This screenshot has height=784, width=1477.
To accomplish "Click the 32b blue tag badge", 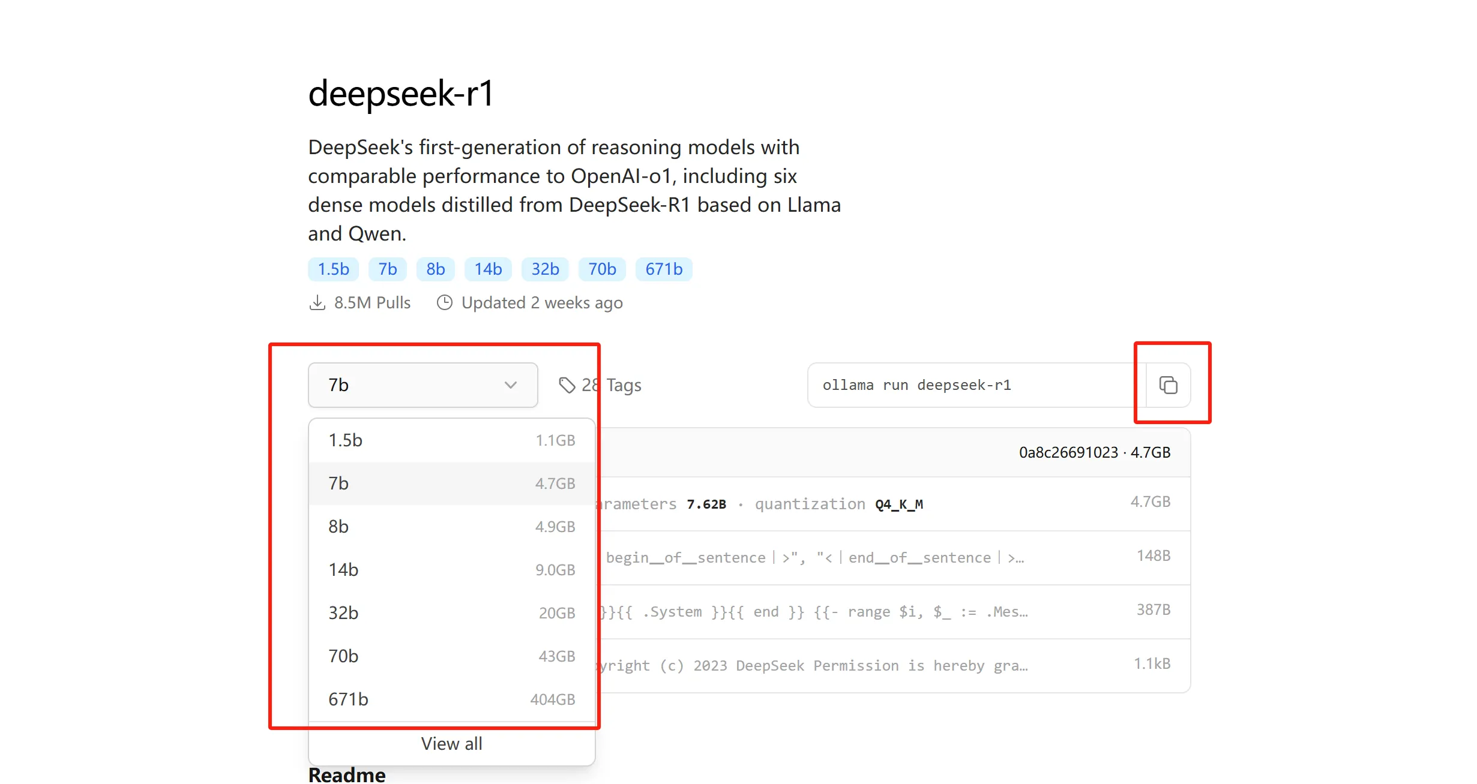I will pyautogui.click(x=545, y=269).
